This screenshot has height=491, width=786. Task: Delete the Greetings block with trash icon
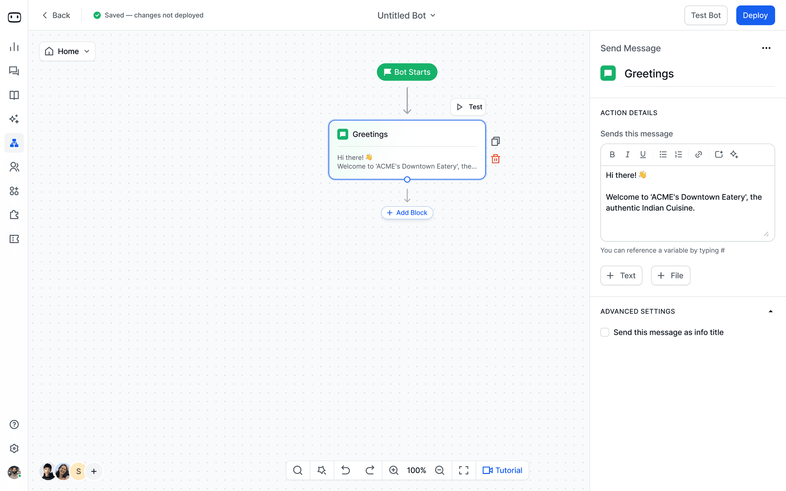click(x=495, y=158)
